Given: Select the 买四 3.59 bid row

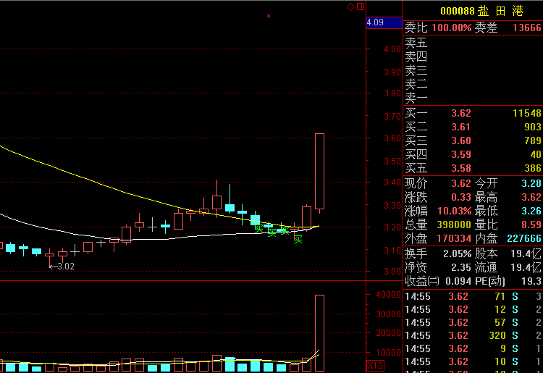Looking at the screenshot, I should (x=473, y=154).
